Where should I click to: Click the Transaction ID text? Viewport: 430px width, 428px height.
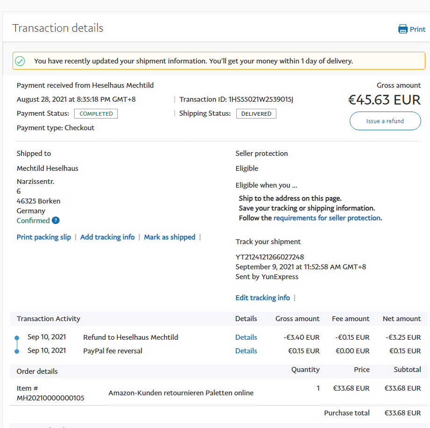(236, 99)
